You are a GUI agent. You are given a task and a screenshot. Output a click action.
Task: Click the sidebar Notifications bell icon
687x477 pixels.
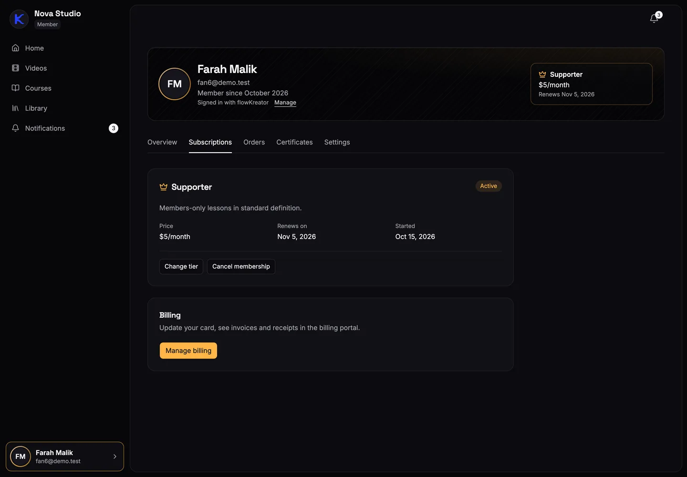[15, 128]
